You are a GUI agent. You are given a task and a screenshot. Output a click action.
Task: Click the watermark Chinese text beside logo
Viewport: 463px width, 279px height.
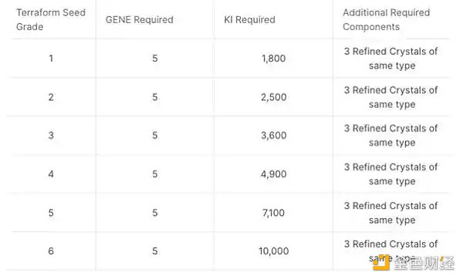(x=424, y=263)
